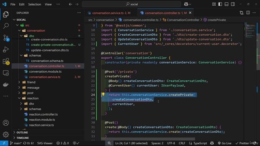260x146 pixels.
Task: Open the Run and Debug view
Action: click(6, 49)
